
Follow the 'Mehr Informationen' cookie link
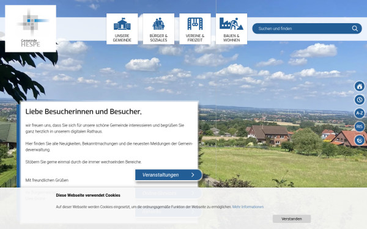[x=248, y=207]
